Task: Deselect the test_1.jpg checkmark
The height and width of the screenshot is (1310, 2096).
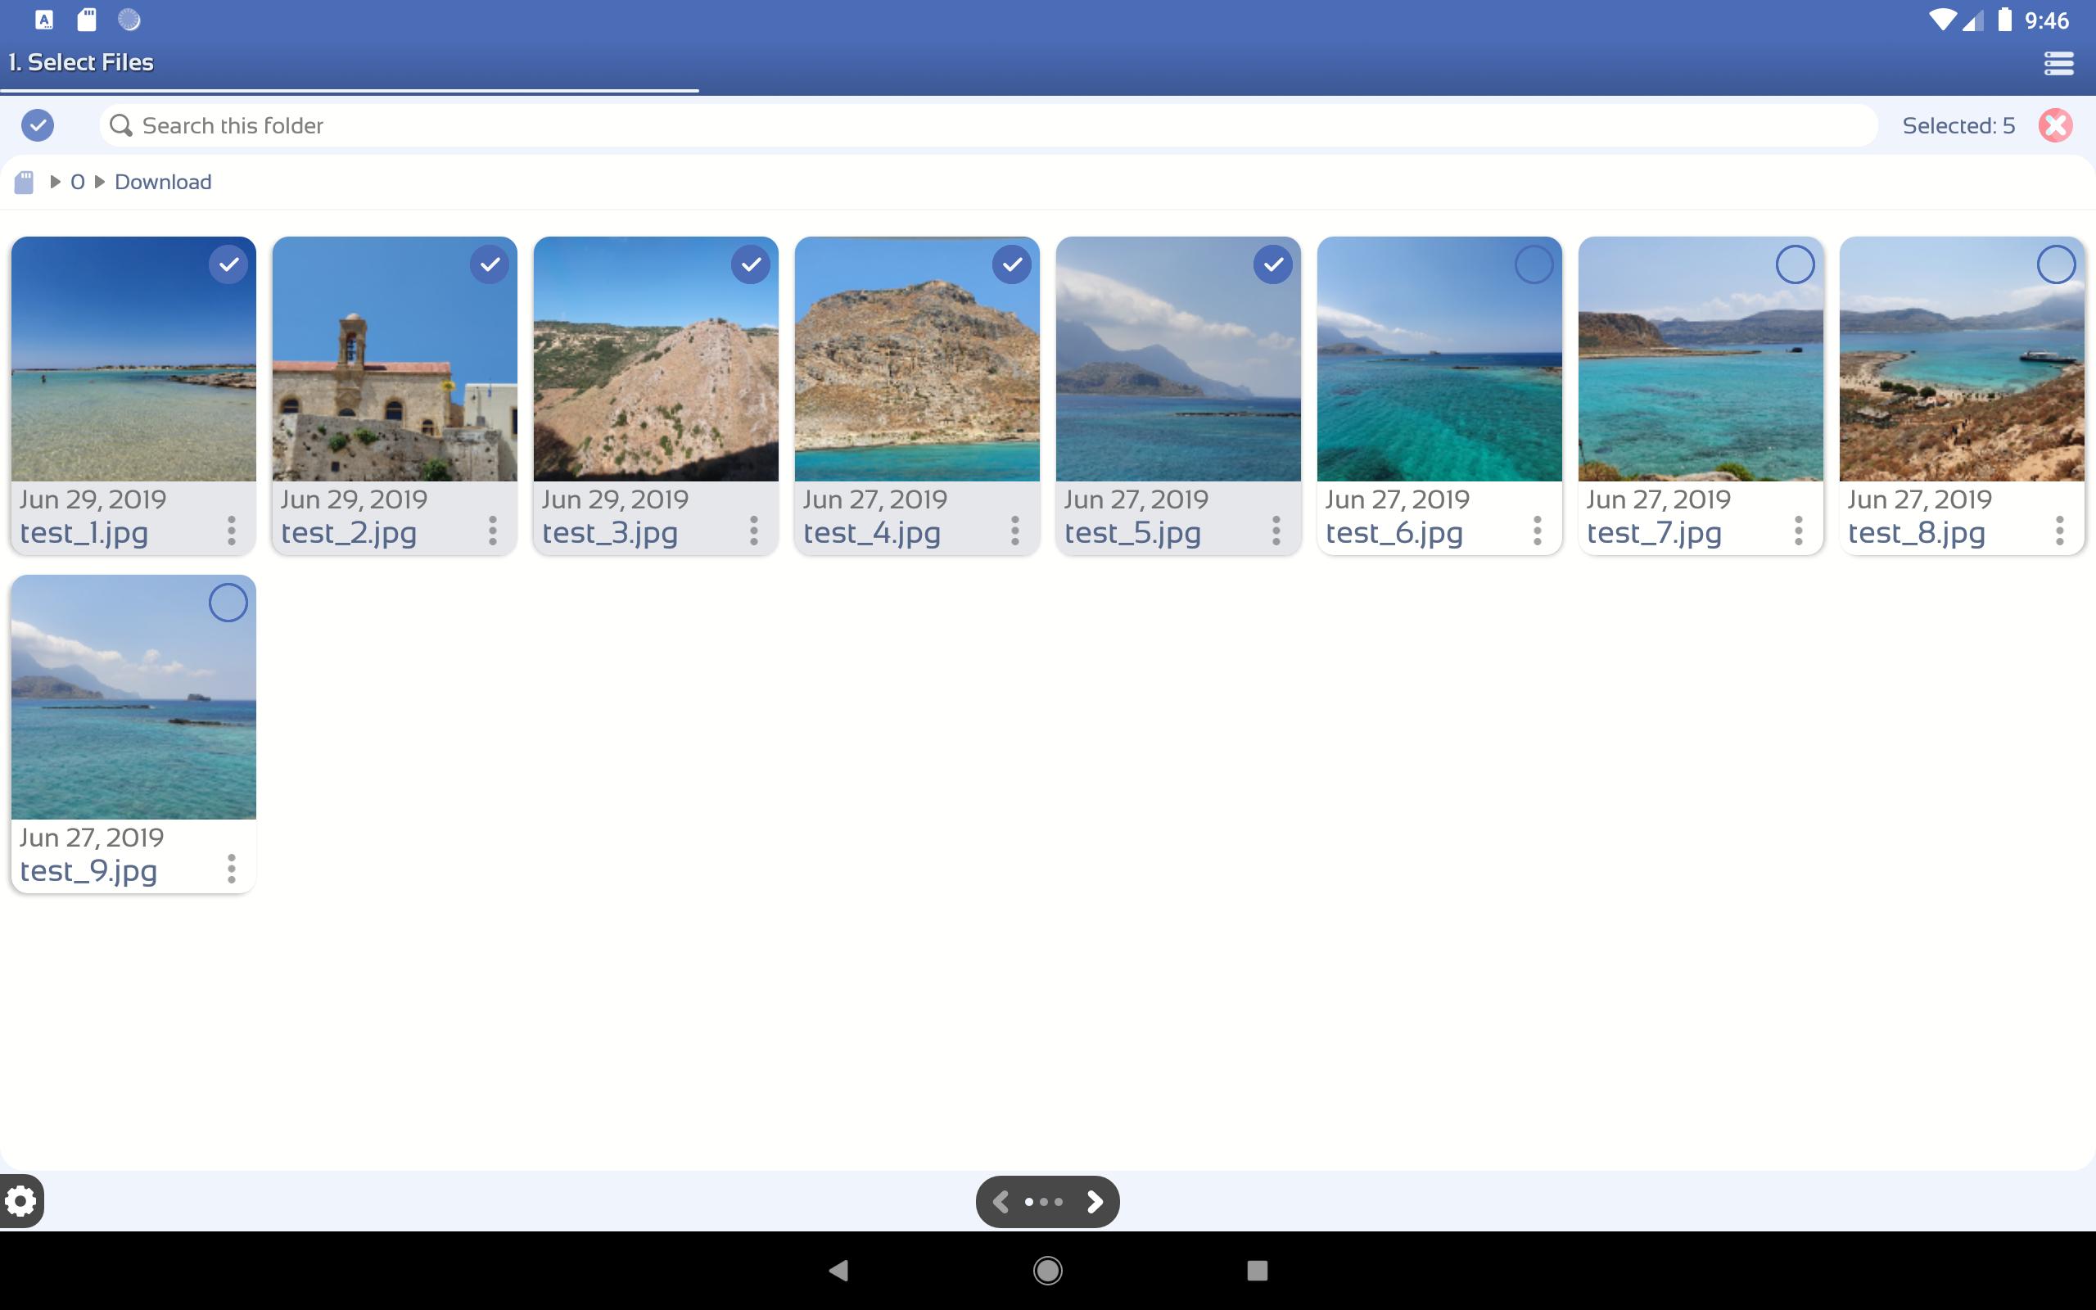Action: point(228,264)
